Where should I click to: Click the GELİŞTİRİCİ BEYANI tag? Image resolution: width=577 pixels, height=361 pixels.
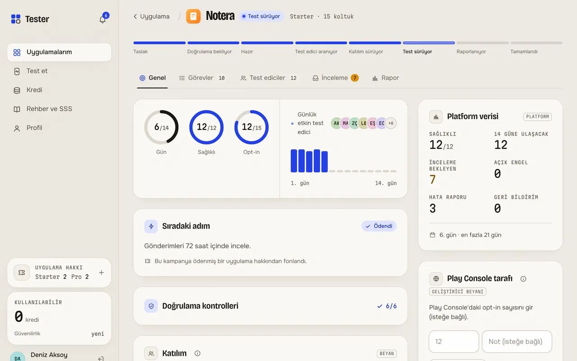tap(458, 292)
